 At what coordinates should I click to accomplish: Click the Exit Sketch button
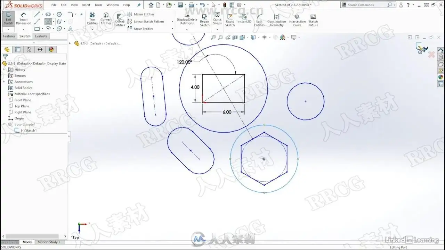(x=8, y=19)
